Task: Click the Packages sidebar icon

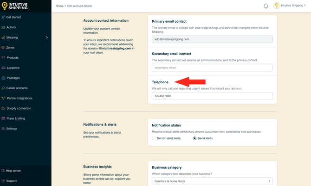Action: click(x=3, y=78)
